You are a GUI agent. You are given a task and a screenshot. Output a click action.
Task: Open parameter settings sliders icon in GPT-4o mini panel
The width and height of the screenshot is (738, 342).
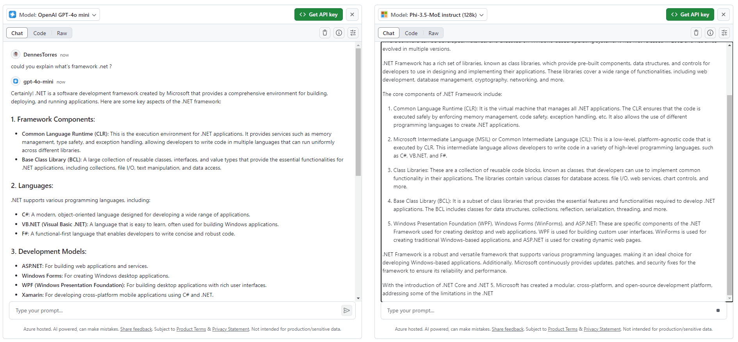[x=353, y=33]
